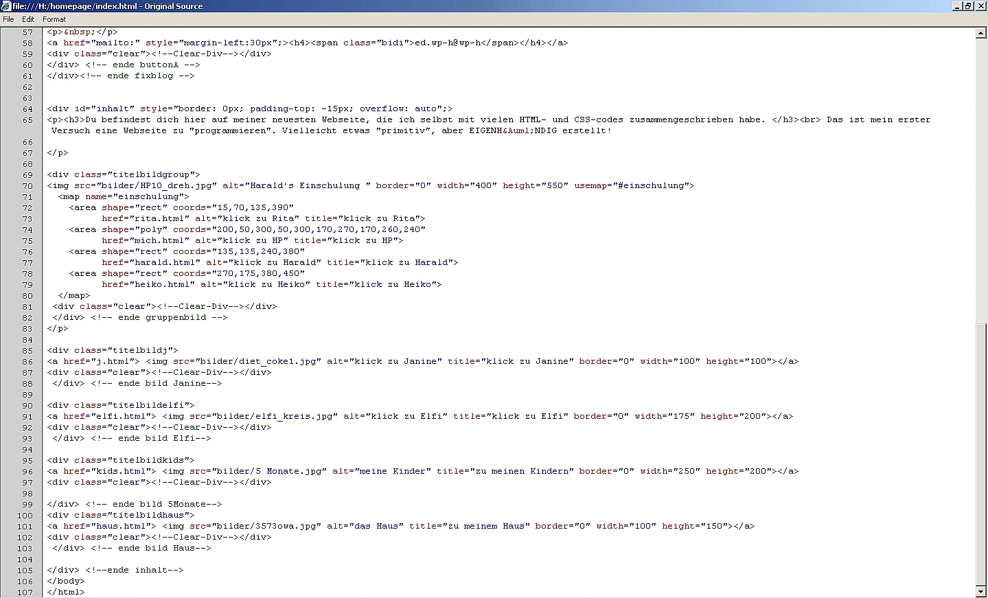This screenshot has height=598, width=988.
Task: Click the "haus.html" href value
Action: coord(121,526)
